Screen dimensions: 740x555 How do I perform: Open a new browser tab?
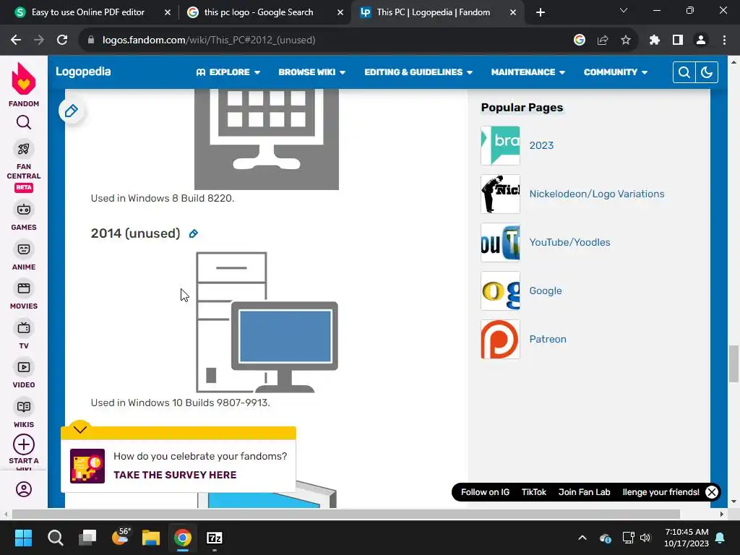tap(541, 12)
